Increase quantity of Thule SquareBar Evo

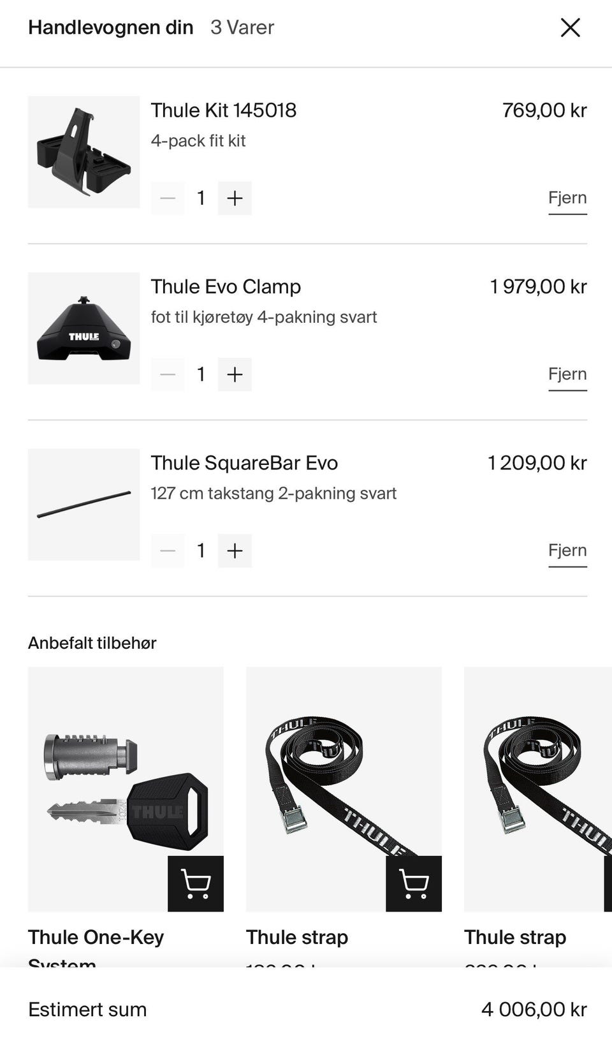point(235,550)
